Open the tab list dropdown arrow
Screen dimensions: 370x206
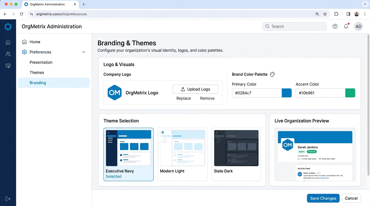point(365,4)
